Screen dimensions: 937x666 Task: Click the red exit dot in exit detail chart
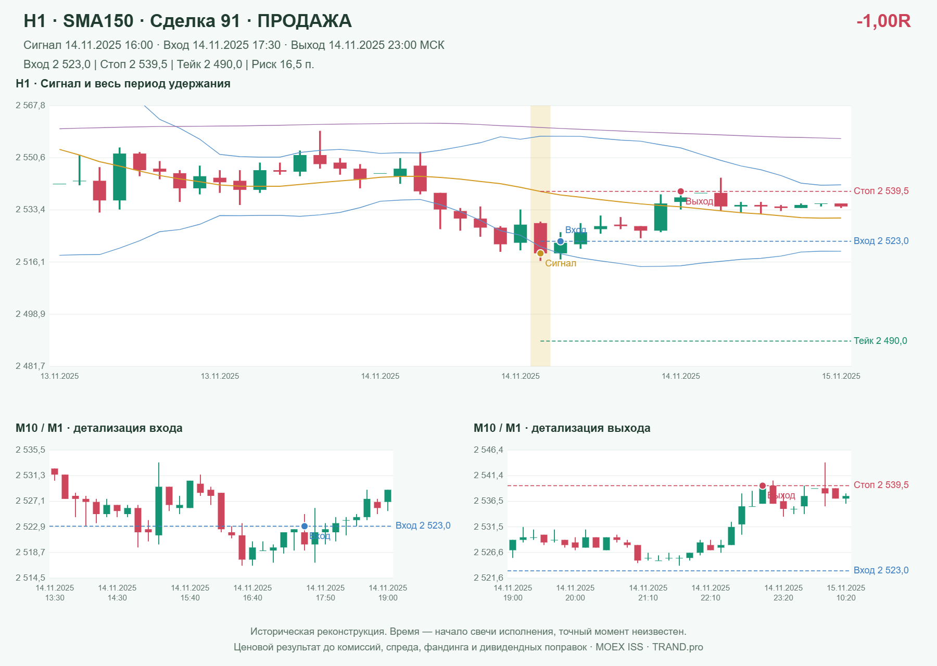point(763,485)
